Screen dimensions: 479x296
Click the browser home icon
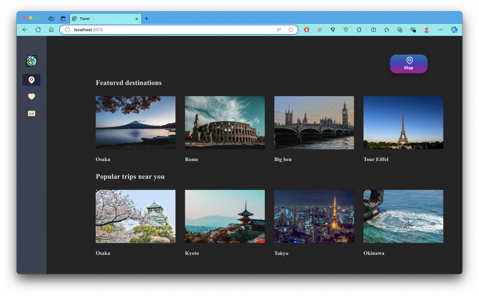[51, 29]
